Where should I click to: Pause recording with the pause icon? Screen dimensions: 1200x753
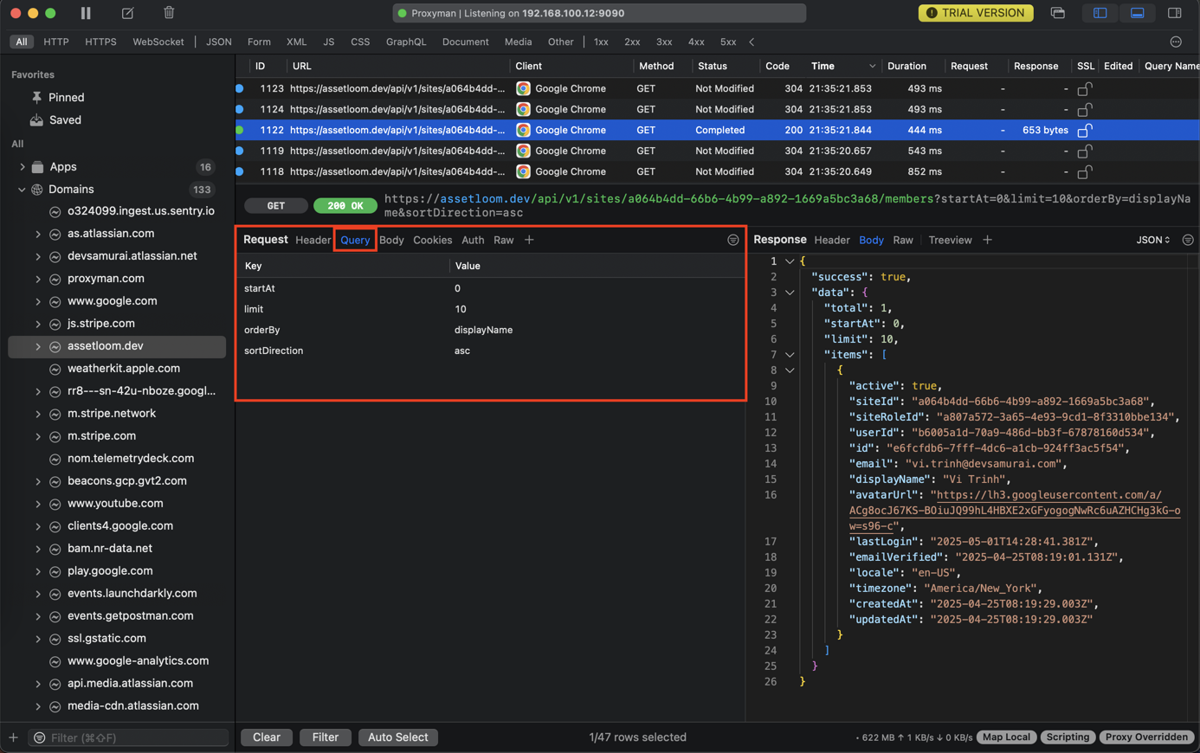[x=86, y=13]
